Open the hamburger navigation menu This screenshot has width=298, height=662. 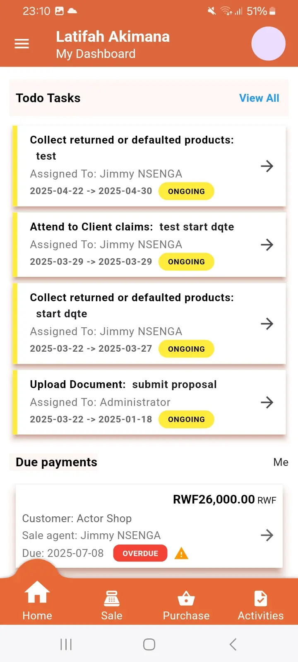22,44
